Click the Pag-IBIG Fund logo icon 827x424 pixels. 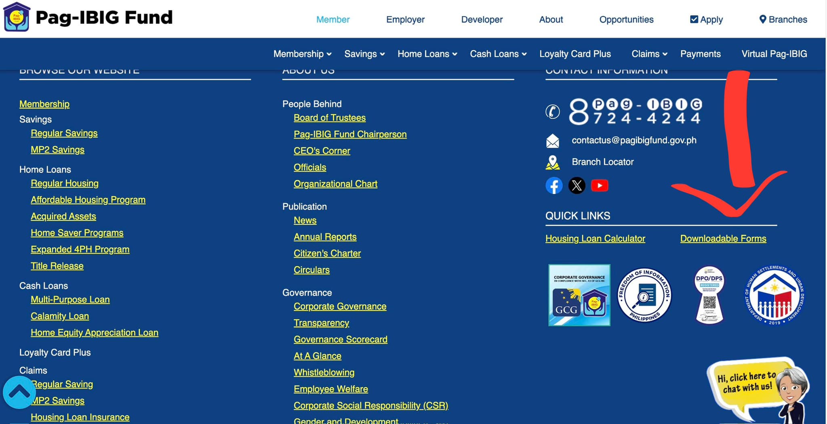point(17,17)
